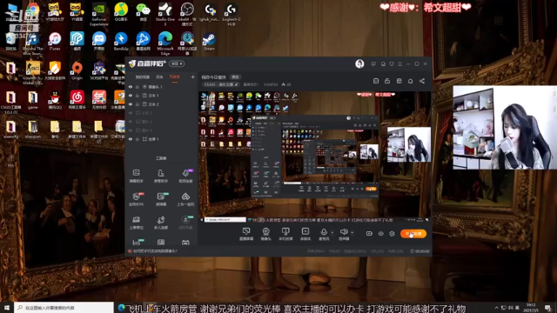Open the phone-as-webcam help link at bottom

point(155,251)
